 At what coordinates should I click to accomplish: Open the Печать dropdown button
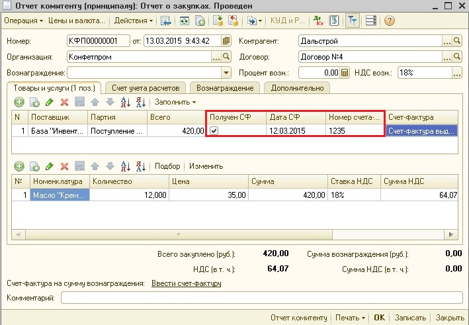click(350, 318)
